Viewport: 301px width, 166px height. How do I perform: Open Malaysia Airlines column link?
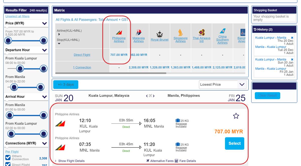pos(139,40)
